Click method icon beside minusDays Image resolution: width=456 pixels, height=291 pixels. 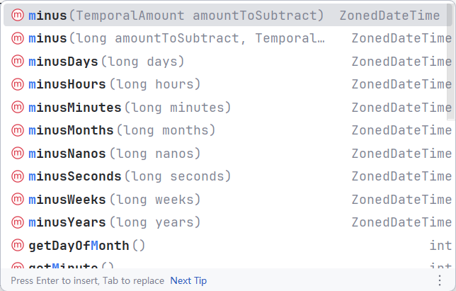(18, 62)
